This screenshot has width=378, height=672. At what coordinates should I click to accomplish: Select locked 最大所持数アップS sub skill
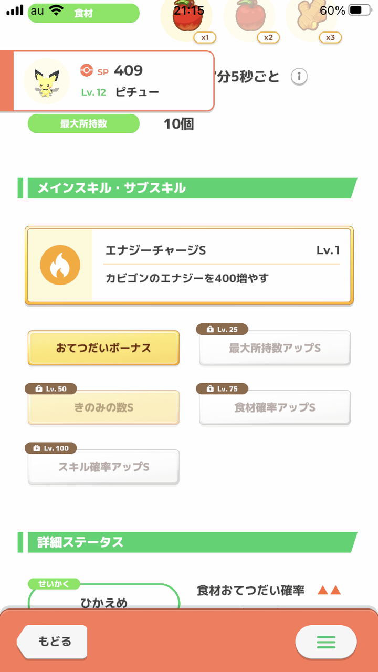coord(275,349)
